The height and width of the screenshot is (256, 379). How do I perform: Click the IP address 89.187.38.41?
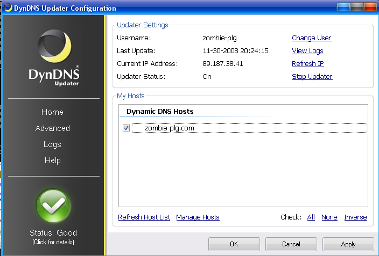[x=223, y=64]
